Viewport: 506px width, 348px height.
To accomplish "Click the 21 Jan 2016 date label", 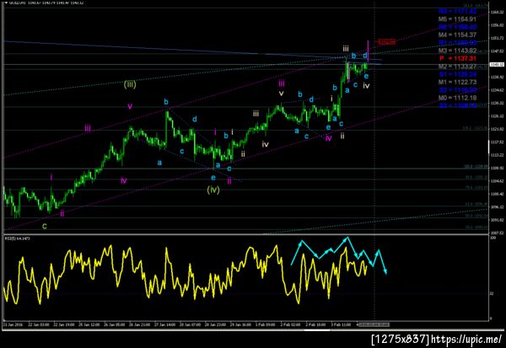I will (x=13, y=324).
